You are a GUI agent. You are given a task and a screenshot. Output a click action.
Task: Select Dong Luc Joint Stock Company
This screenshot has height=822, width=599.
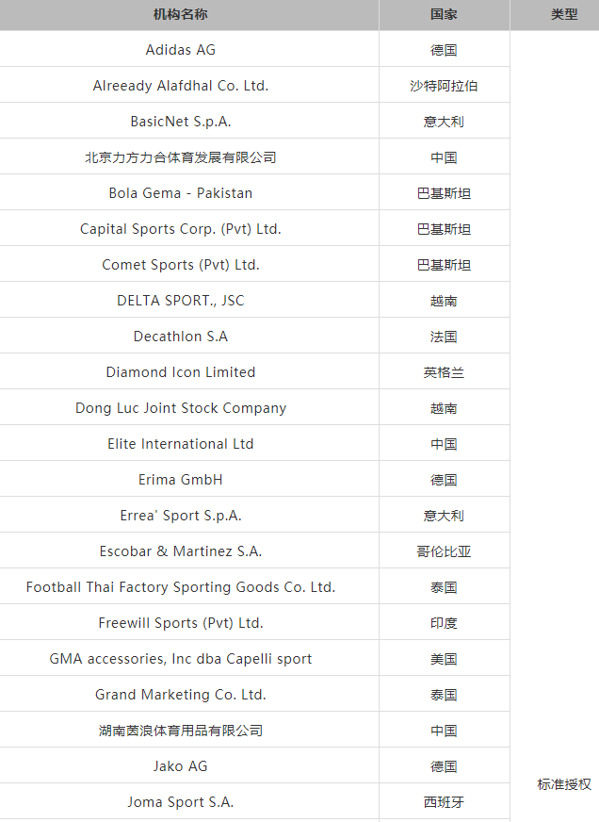coord(181,408)
